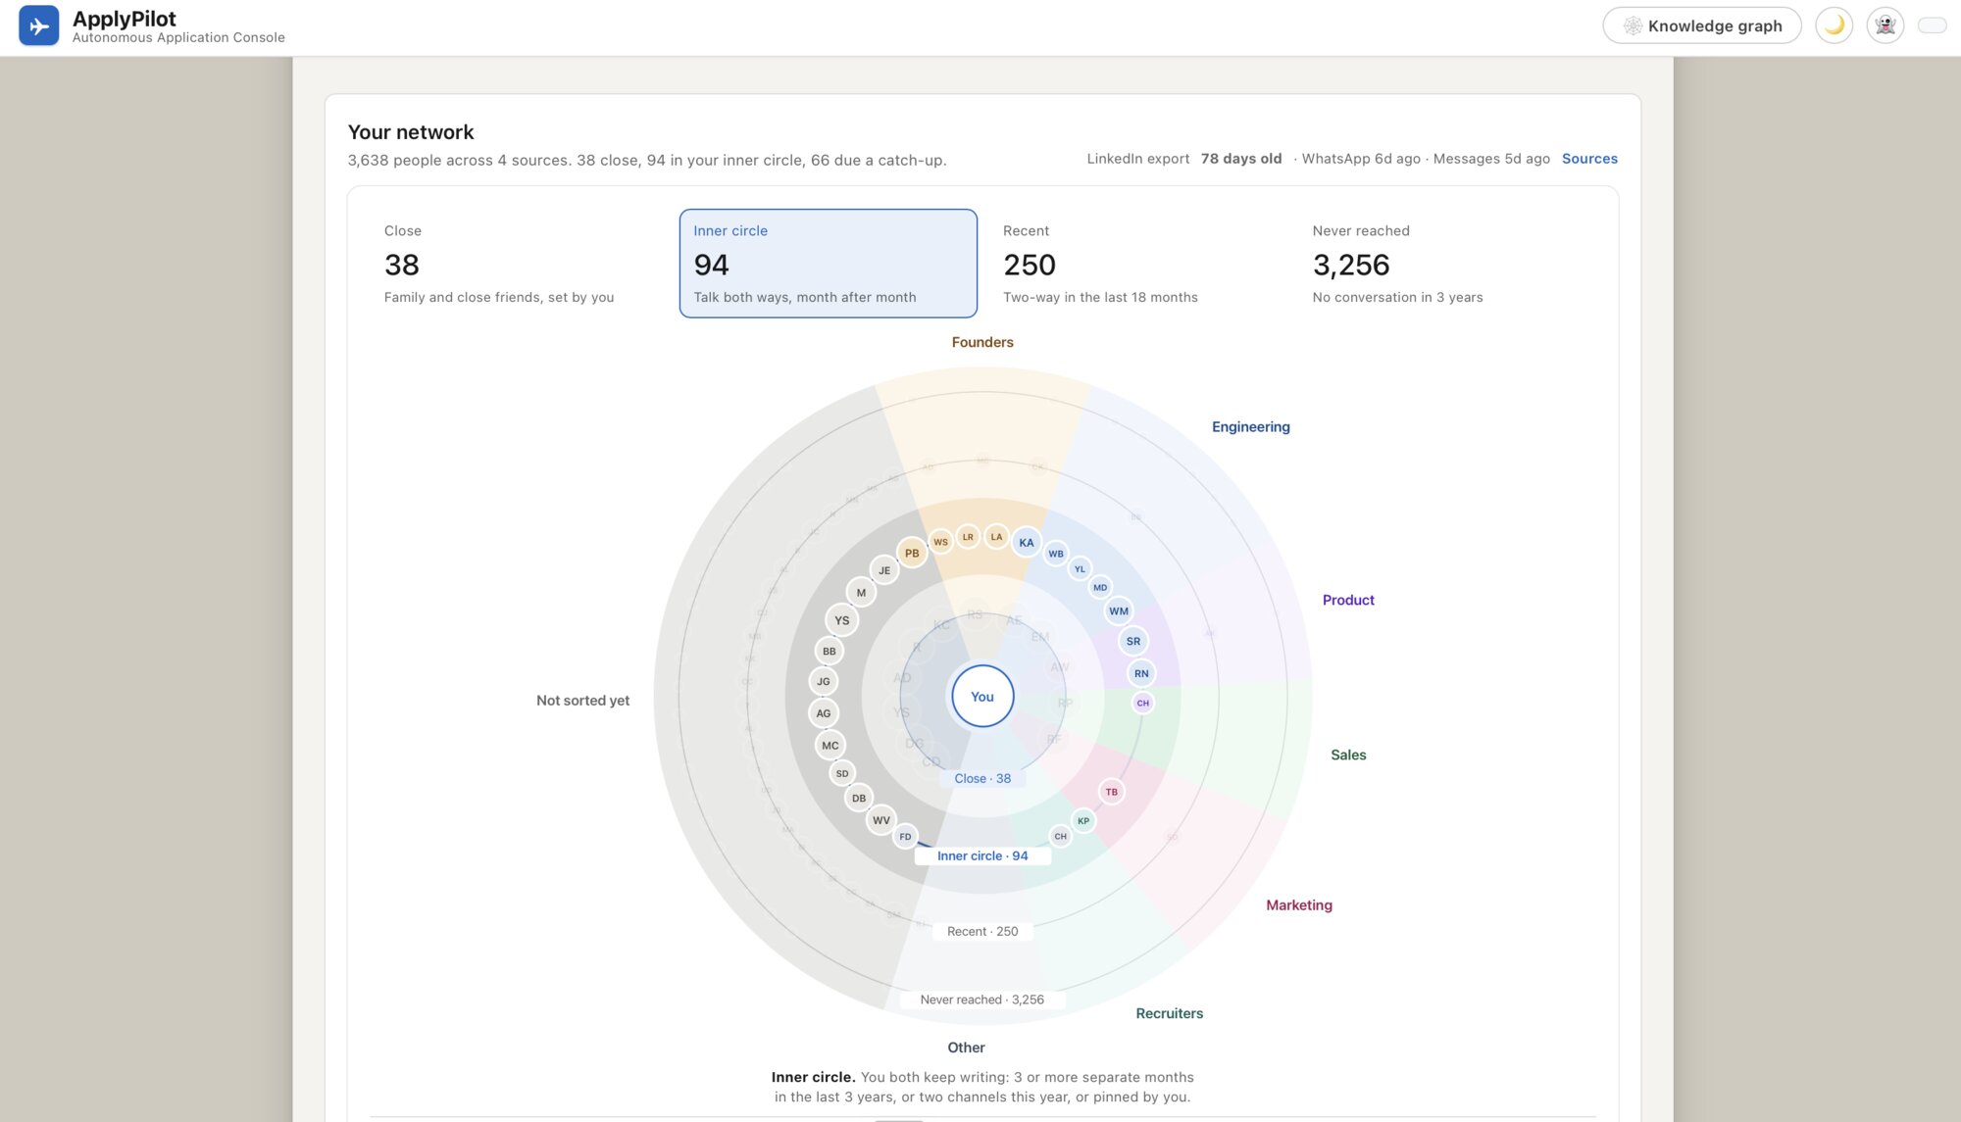Click the Marketing sector label
Screen dimensions: 1961x1122
pos(1299,905)
